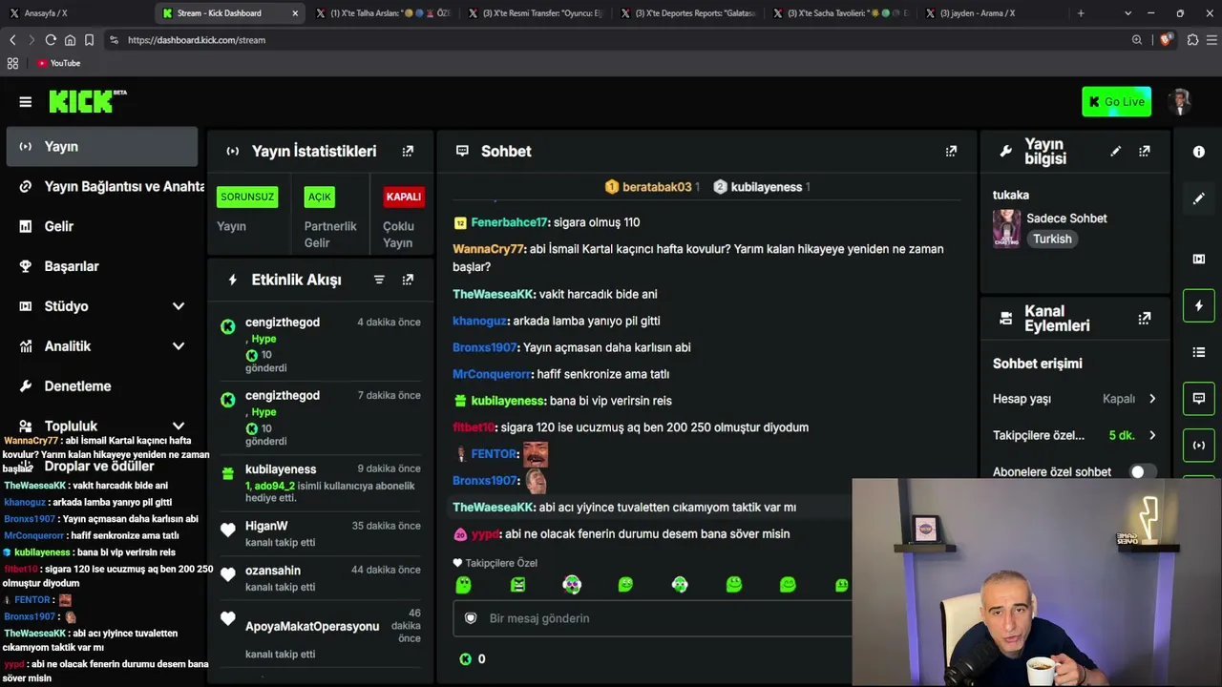The width and height of the screenshot is (1222, 687).
Task: Click the Turkish language tag
Action: coord(1052,239)
